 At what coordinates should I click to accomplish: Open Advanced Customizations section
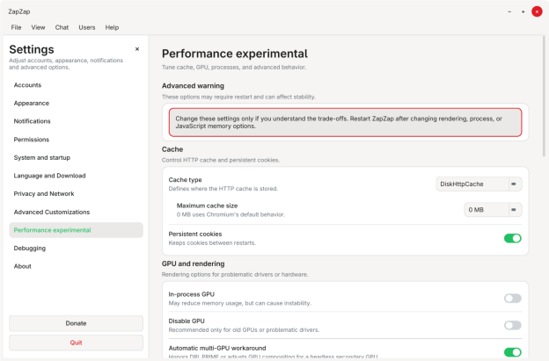click(76, 213)
